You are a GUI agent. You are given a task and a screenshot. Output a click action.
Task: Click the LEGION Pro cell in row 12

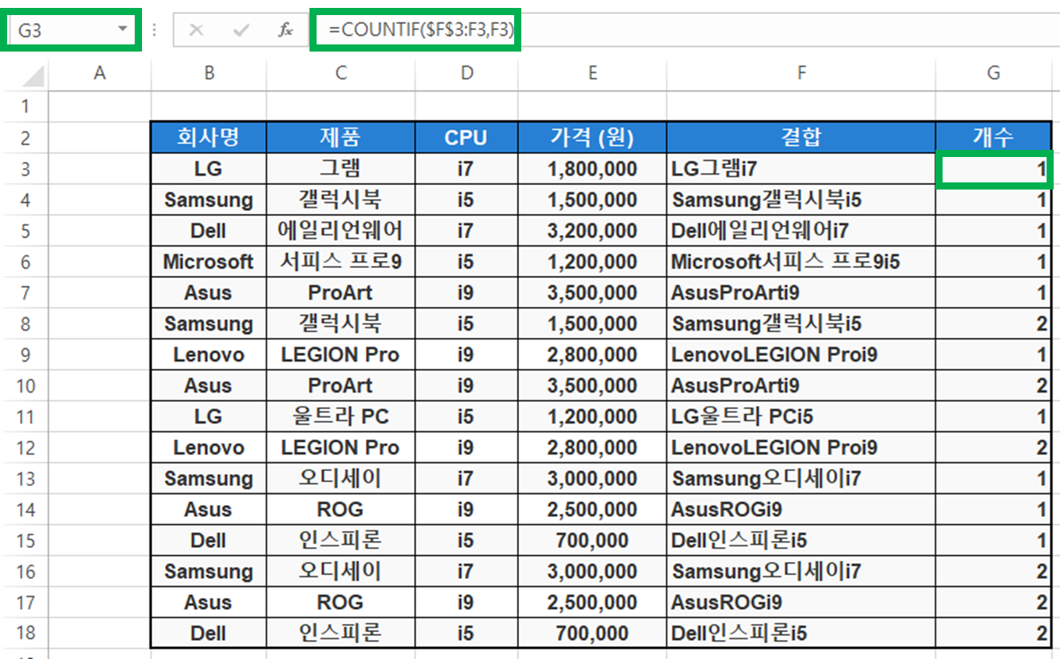(x=341, y=448)
